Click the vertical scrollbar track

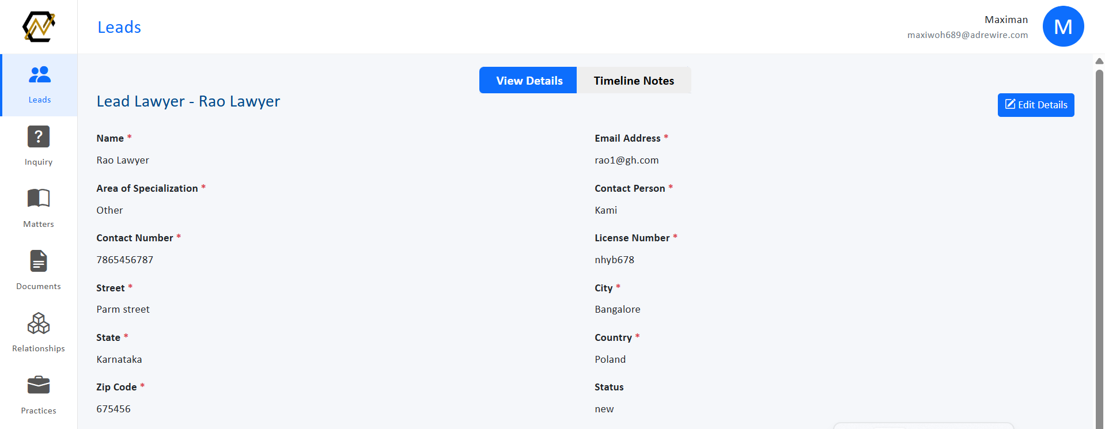point(1099,248)
